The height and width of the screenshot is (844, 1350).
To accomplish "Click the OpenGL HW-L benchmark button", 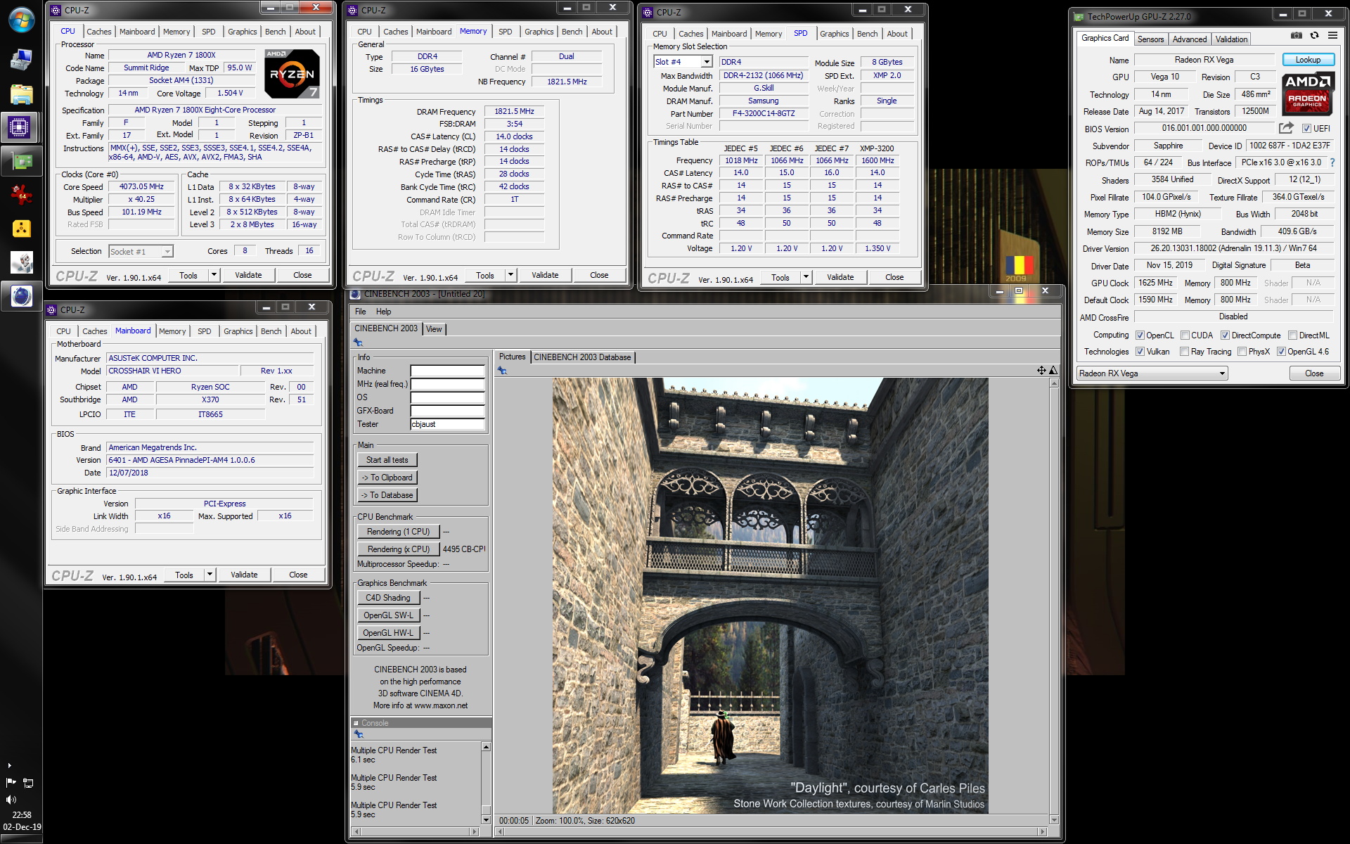I will (388, 633).
